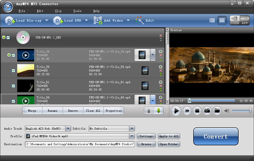Click the Open Folder button
Image resolution: width=254 pixels, height=161 pixels.
click(x=169, y=144)
